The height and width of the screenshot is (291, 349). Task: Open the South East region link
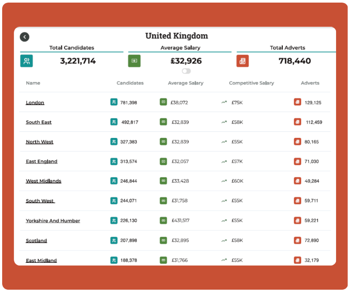pos(38,122)
